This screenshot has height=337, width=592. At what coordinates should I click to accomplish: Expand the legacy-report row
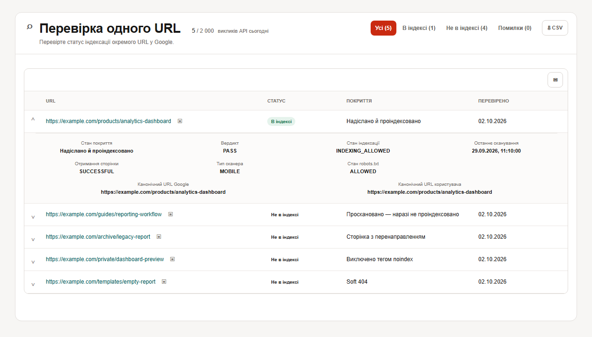[33, 240]
